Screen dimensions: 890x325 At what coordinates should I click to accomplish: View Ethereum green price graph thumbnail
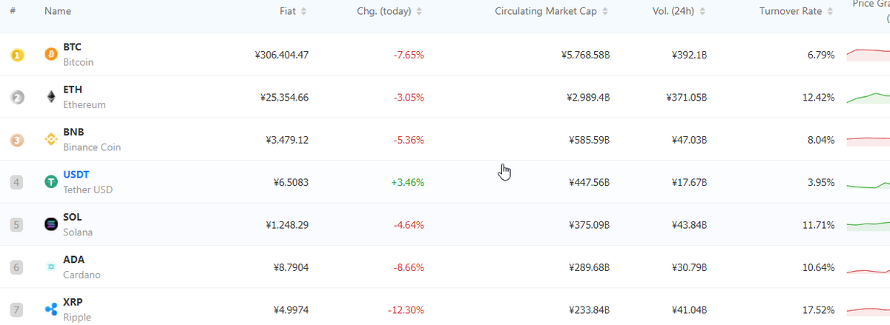(868, 97)
